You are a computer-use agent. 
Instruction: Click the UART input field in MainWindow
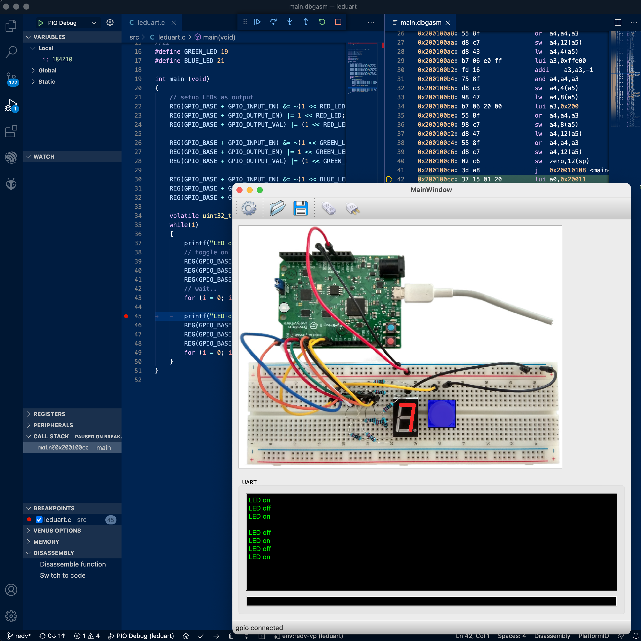pos(431,601)
